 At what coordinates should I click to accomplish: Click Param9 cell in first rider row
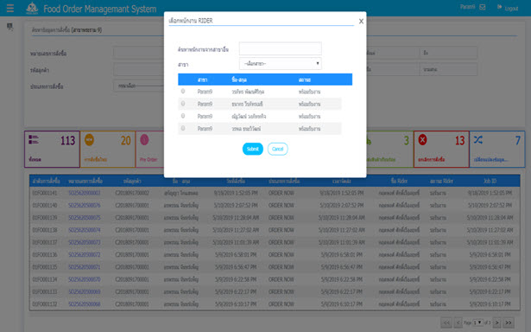pyautogui.click(x=205, y=92)
